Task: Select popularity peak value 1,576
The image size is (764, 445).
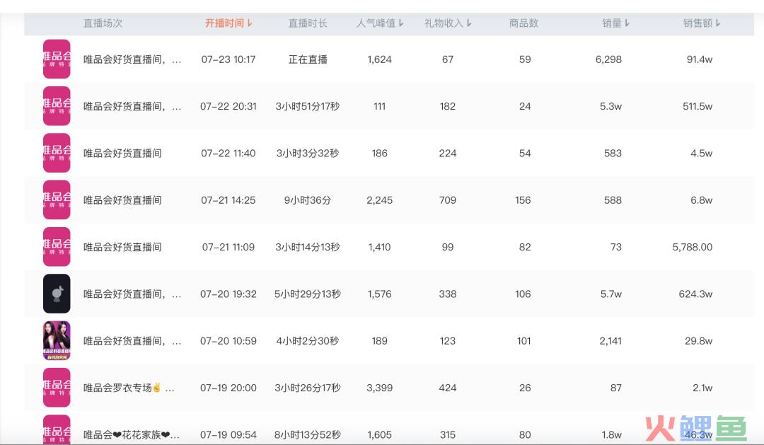Action: pos(380,294)
